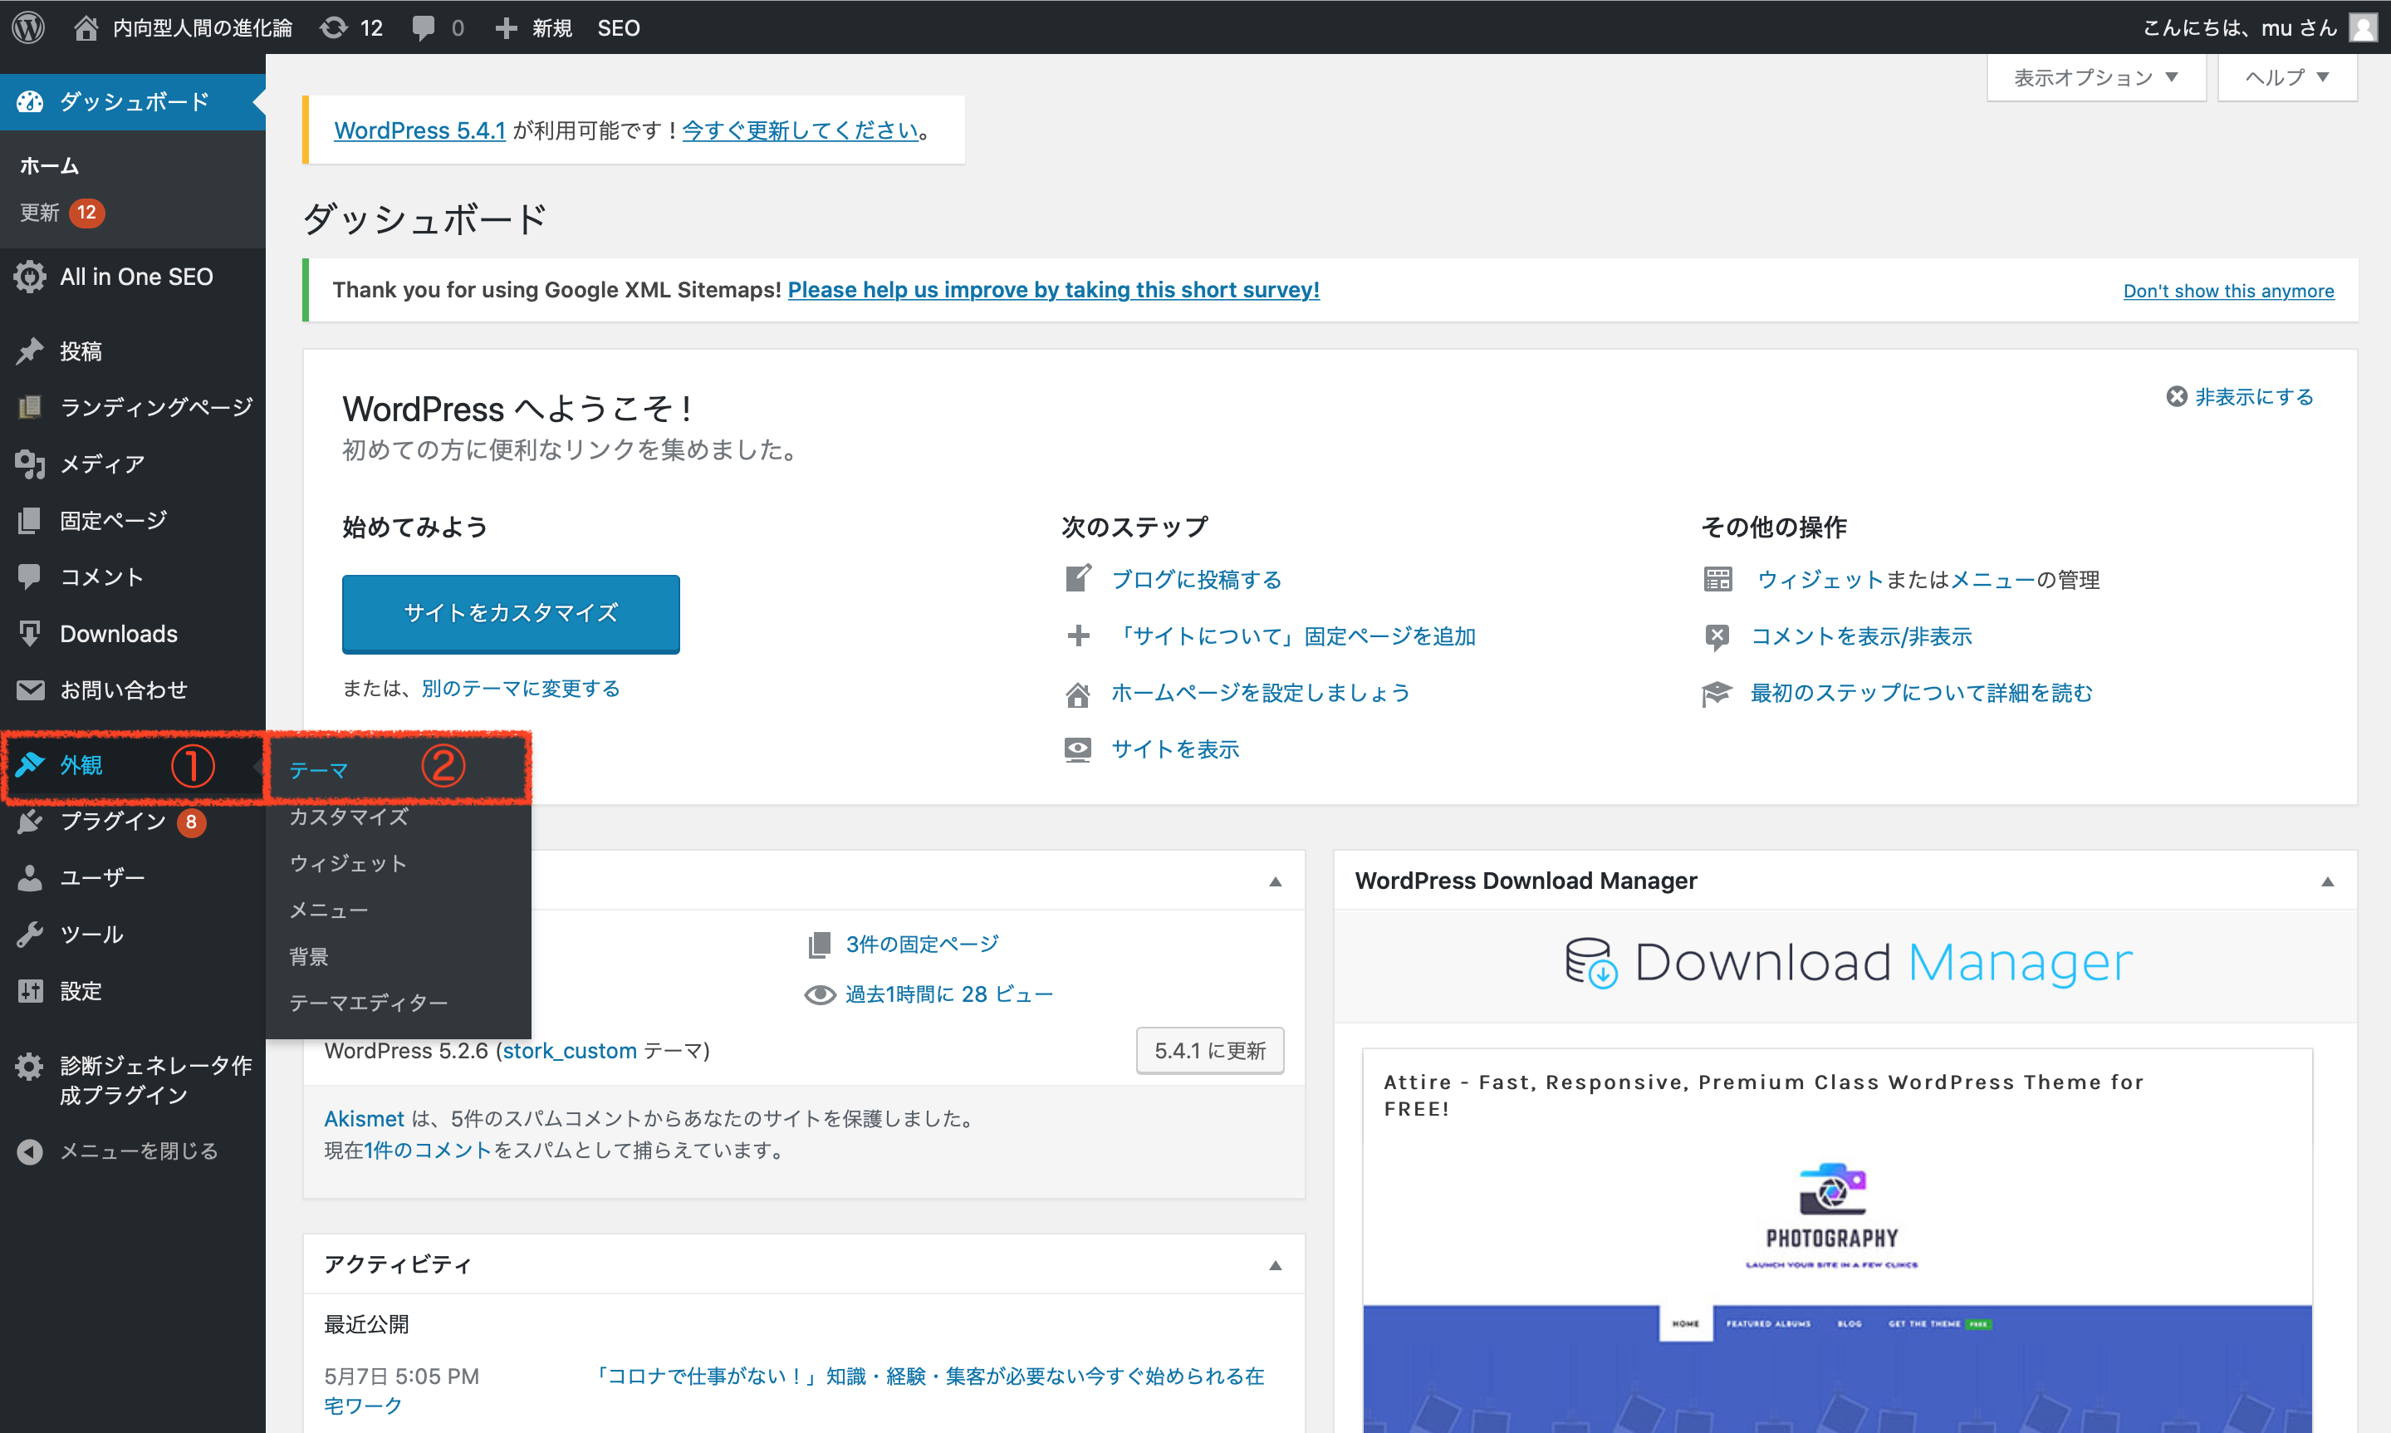Open ウィジェット link in その他の操作
This screenshot has height=1433, width=2391.
pos(1820,579)
